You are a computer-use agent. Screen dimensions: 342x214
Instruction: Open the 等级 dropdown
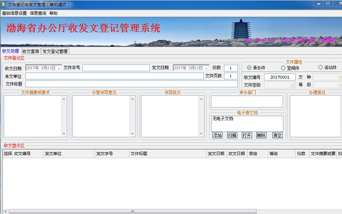point(340,85)
